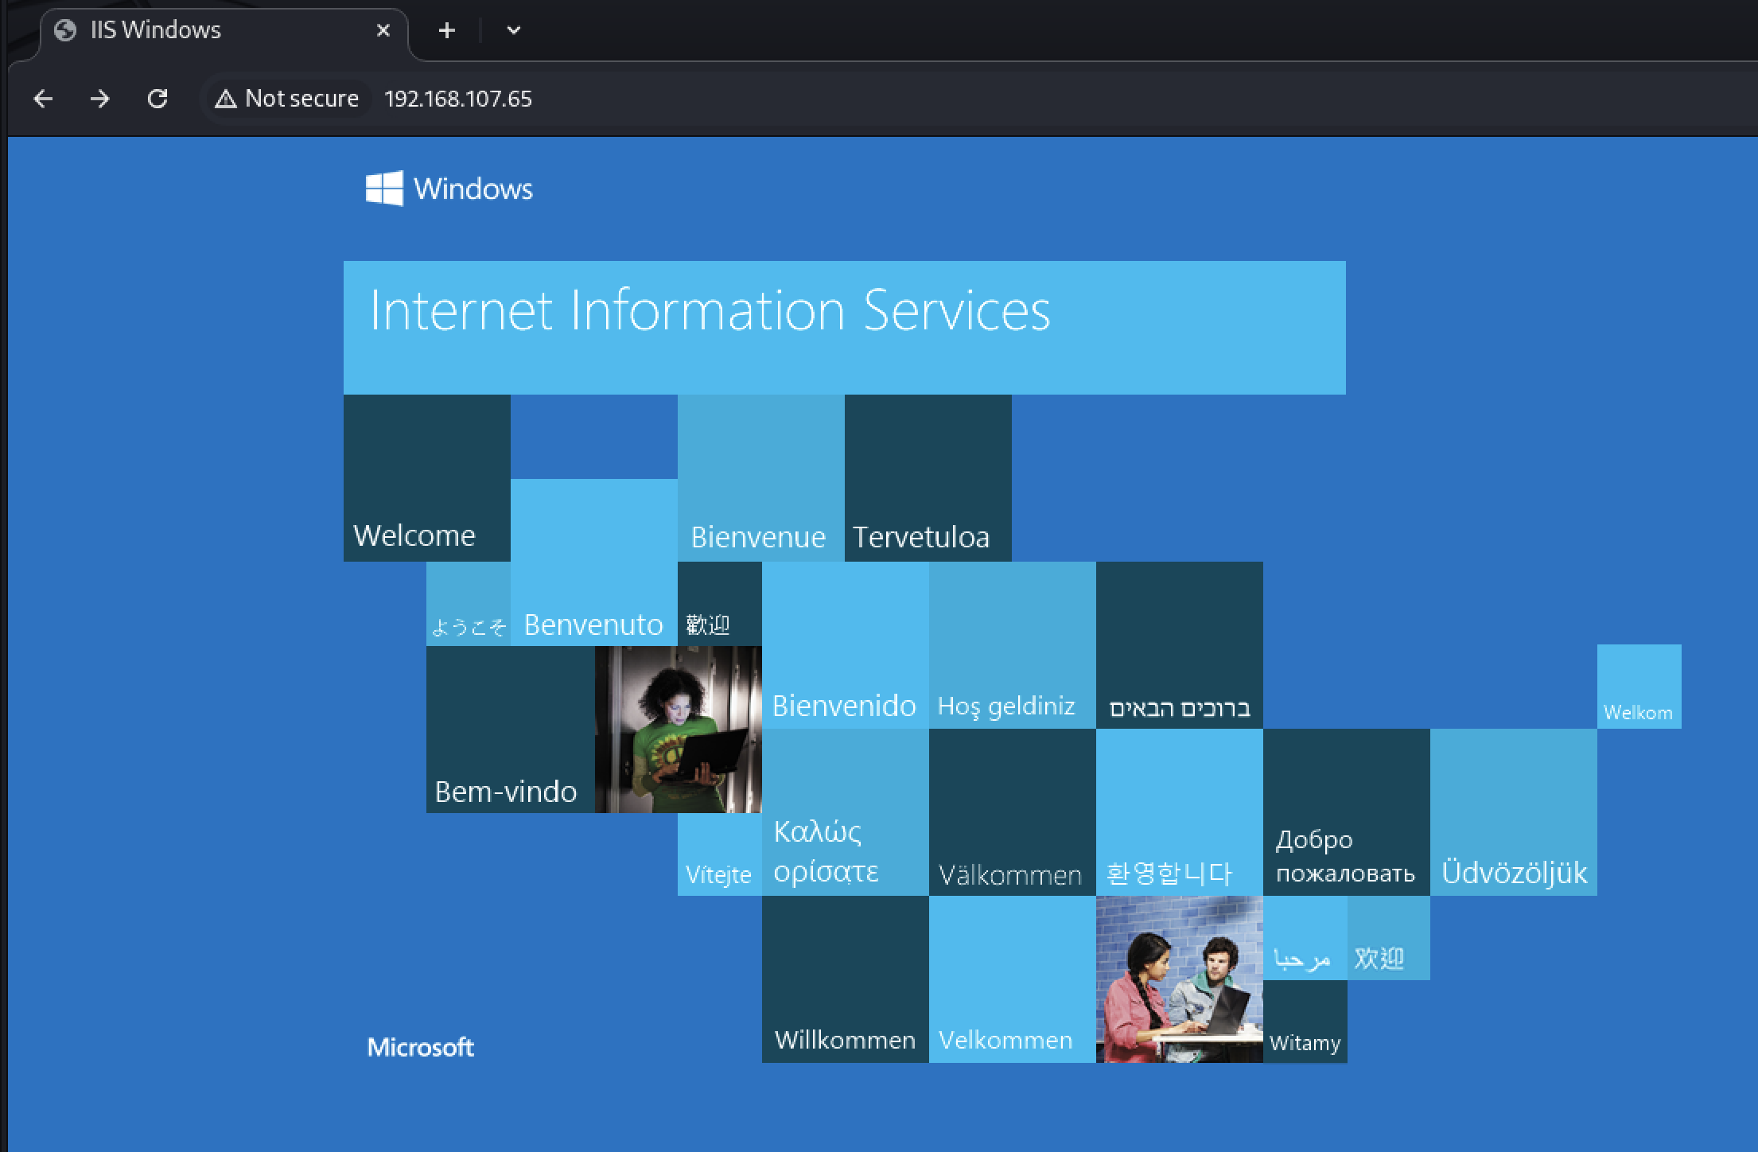The width and height of the screenshot is (1758, 1152).
Task: Click the Welcome tile
Action: pyautogui.click(x=427, y=478)
